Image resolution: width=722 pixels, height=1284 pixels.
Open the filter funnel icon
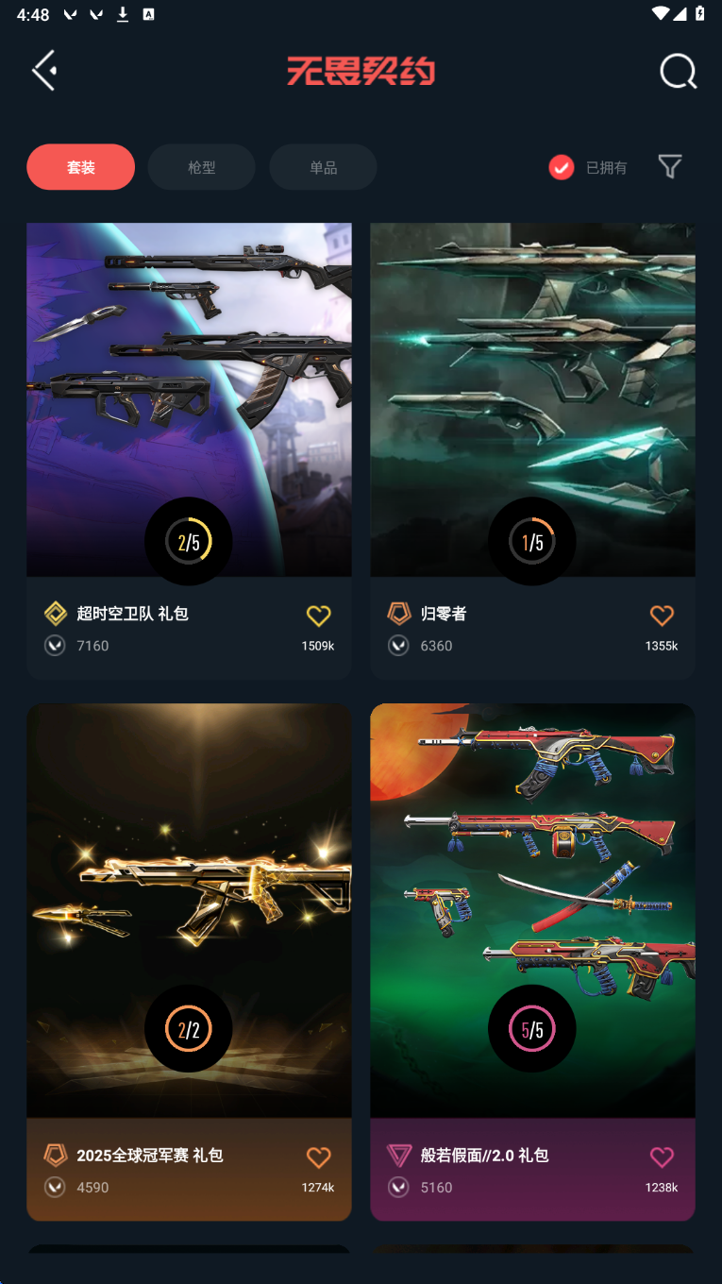pyautogui.click(x=670, y=167)
